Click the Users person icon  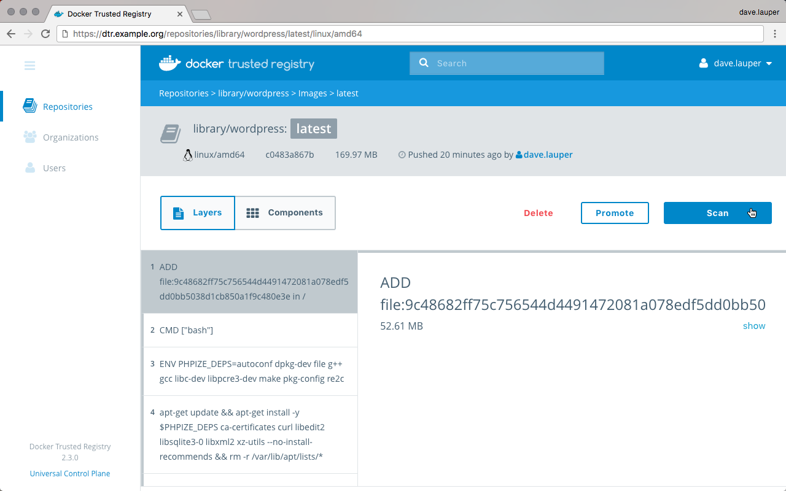[29, 168]
